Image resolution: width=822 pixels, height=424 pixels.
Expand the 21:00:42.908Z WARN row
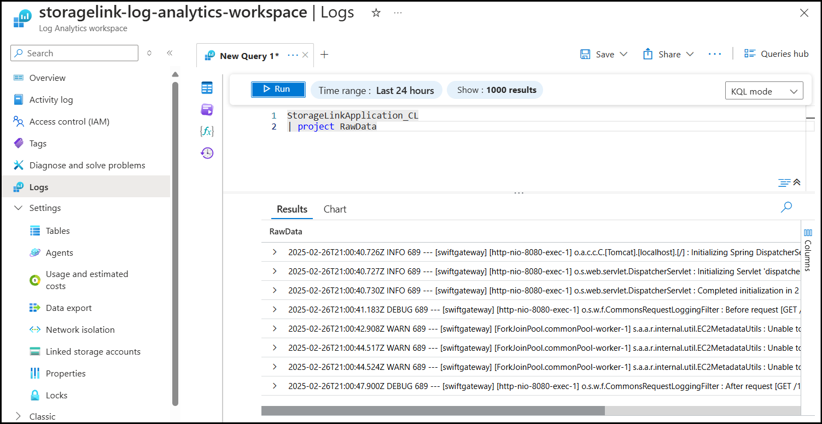pos(275,328)
